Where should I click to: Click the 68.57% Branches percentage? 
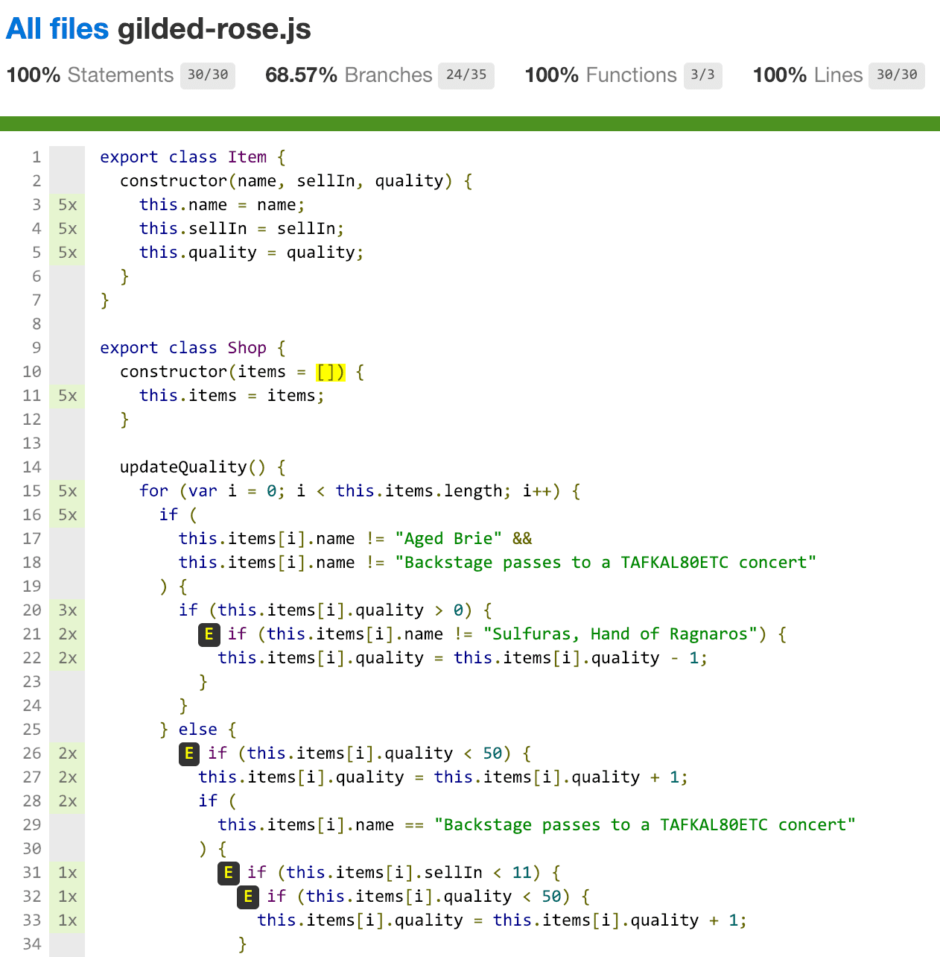pyautogui.click(x=301, y=75)
